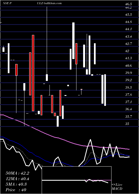Click inside the MACD inset panel
Screen dimensions: 139x194
point(76,180)
